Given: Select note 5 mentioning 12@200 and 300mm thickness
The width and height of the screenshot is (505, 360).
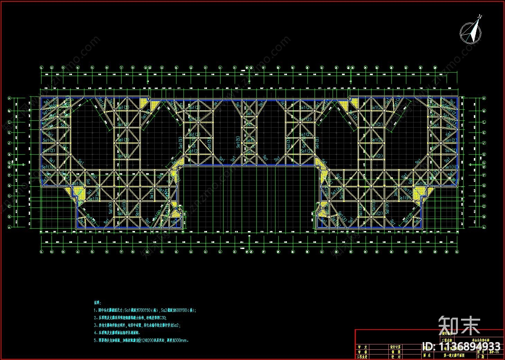Looking at the screenshot, I should click(142, 340).
